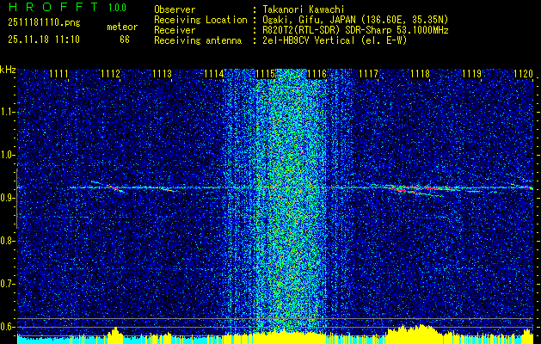This screenshot has width=541, height=344.
Task: Click time marker 1116
Action: click(x=317, y=74)
